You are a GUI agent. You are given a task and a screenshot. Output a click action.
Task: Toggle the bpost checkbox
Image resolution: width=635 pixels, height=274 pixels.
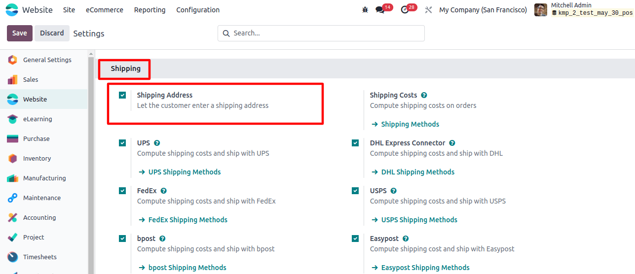[x=122, y=239]
